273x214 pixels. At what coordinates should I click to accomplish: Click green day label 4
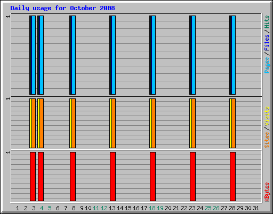[42, 208]
